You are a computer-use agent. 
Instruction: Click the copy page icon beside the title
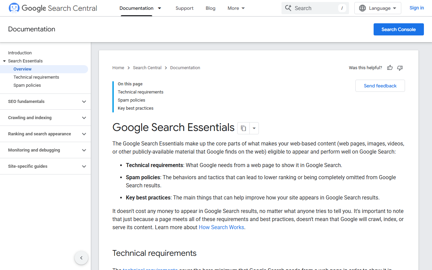click(x=243, y=128)
